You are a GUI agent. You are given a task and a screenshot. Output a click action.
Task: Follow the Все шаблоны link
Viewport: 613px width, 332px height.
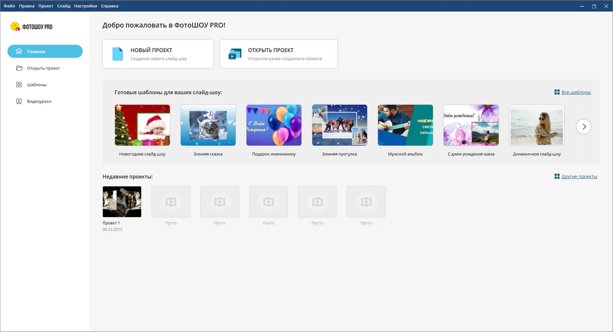tap(576, 92)
